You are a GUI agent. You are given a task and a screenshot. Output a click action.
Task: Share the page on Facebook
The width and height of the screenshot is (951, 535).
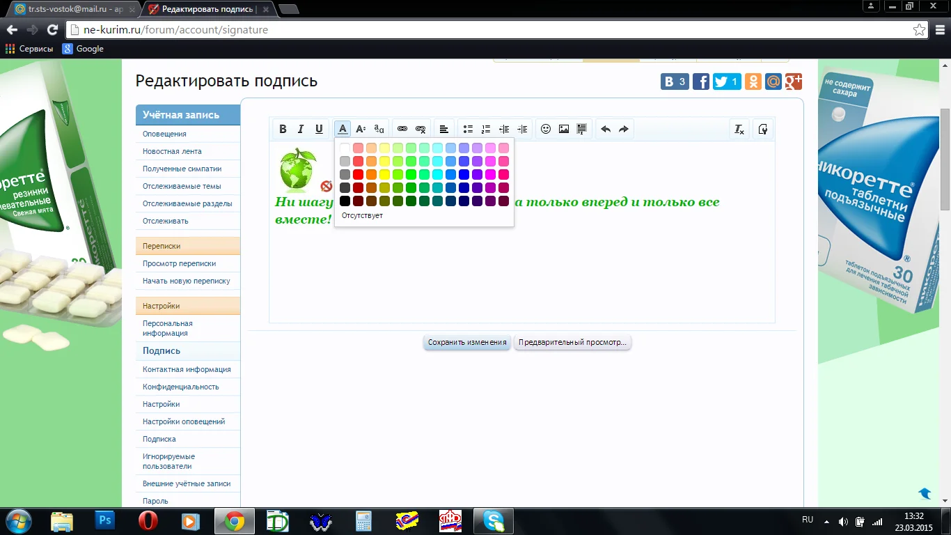tap(701, 82)
